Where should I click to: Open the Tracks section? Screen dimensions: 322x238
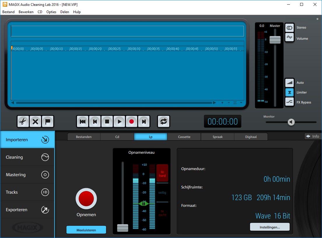click(27, 192)
